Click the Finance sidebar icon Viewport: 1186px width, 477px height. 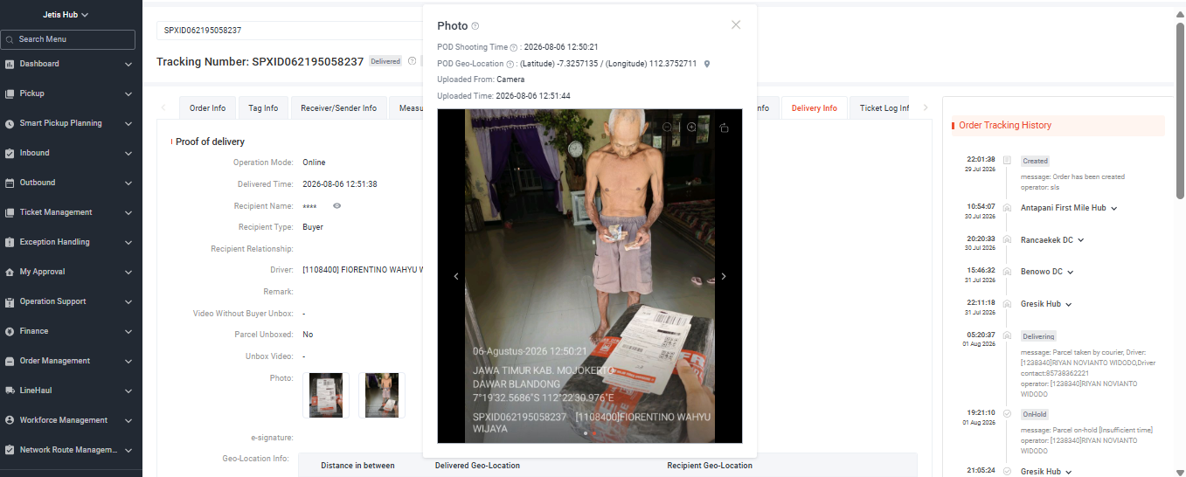tap(10, 331)
